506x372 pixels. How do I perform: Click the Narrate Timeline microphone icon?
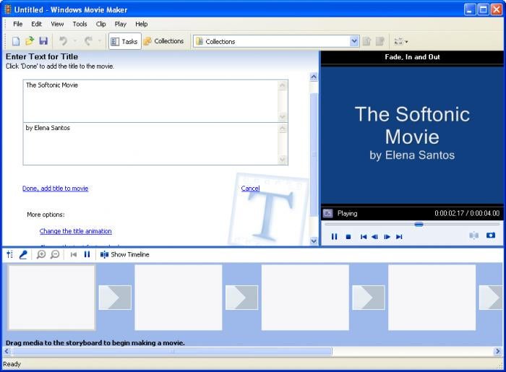[x=23, y=254]
